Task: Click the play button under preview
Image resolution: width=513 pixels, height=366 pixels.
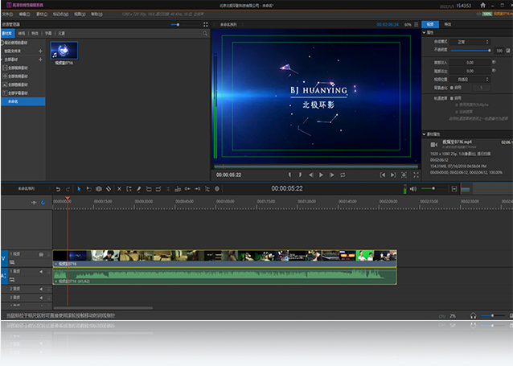Action: 321,175
